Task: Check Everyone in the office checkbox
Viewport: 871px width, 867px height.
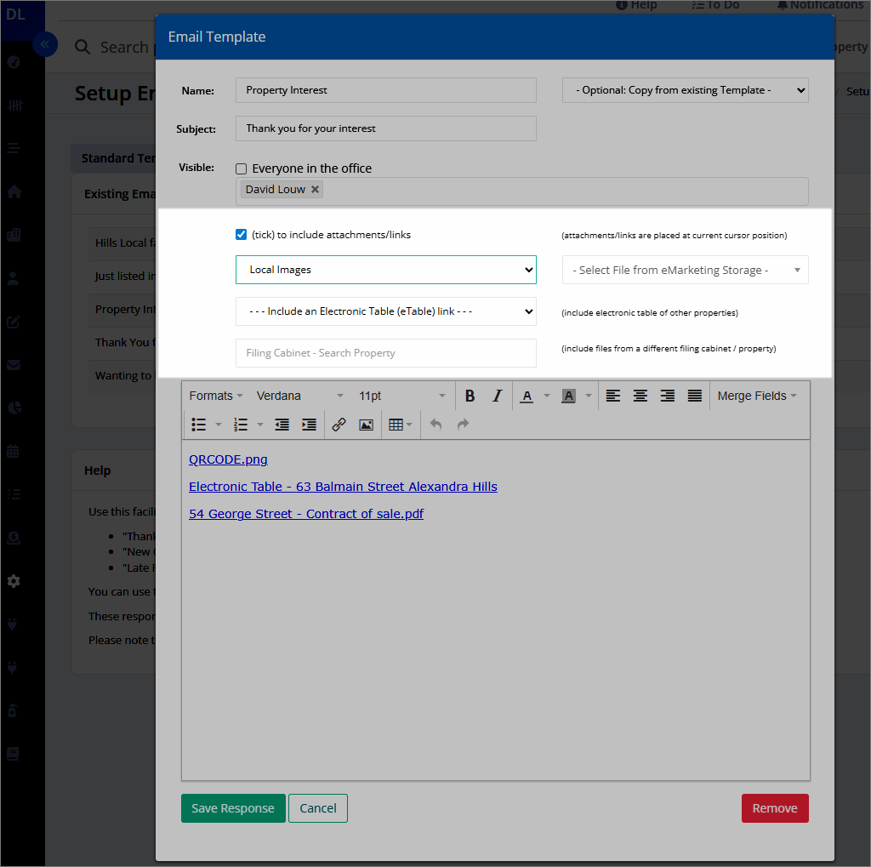Action: pyautogui.click(x=242, y=168)
